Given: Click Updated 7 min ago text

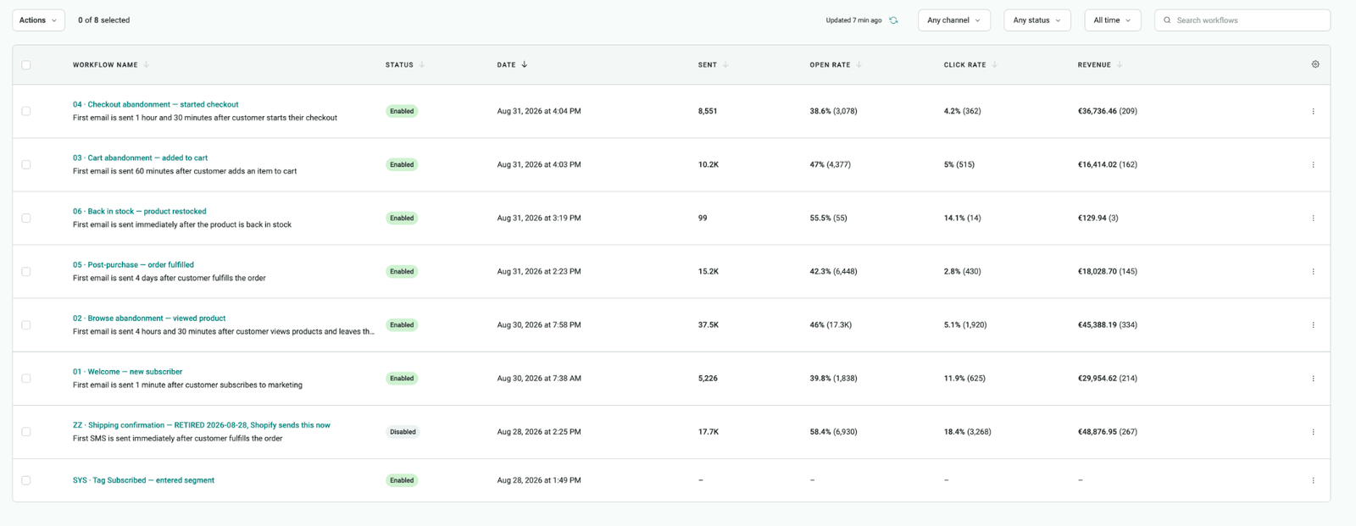Looking at the screenshot, I should coord(853,20).
